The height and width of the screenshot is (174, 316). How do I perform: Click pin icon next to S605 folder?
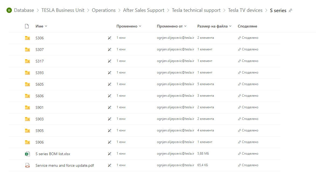coord(109,84)
